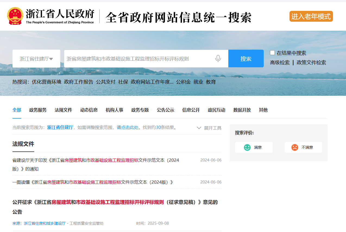Enable the 在结果中搜索 checkbox
The height and width of the screenshot is (232, 346).
coord(272,53)
